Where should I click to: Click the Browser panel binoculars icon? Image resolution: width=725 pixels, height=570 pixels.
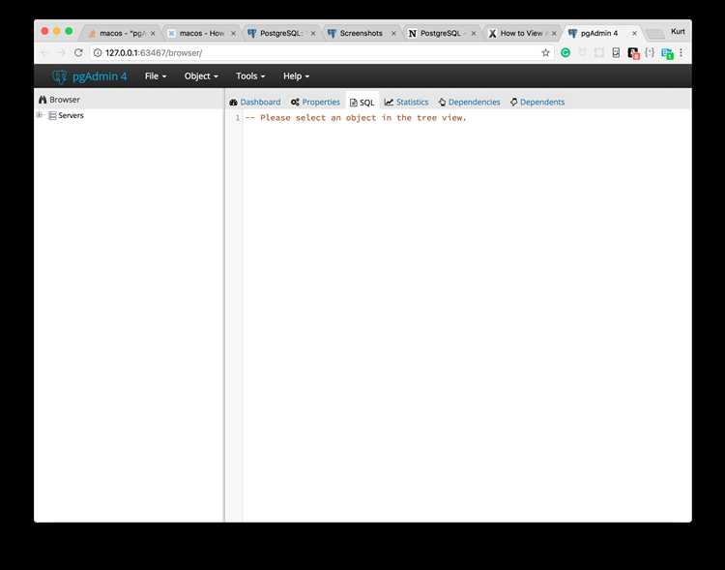[x=43, y=100]
